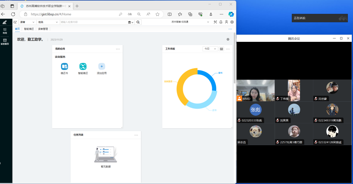Expand the 读者 search type dropdown
Image resolution: width=353 pixels, height=184 pixels.
coord(27,22)
